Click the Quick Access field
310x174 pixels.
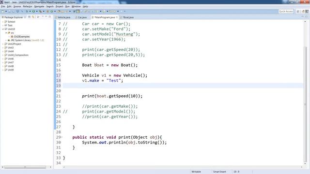tap(286, 12)
